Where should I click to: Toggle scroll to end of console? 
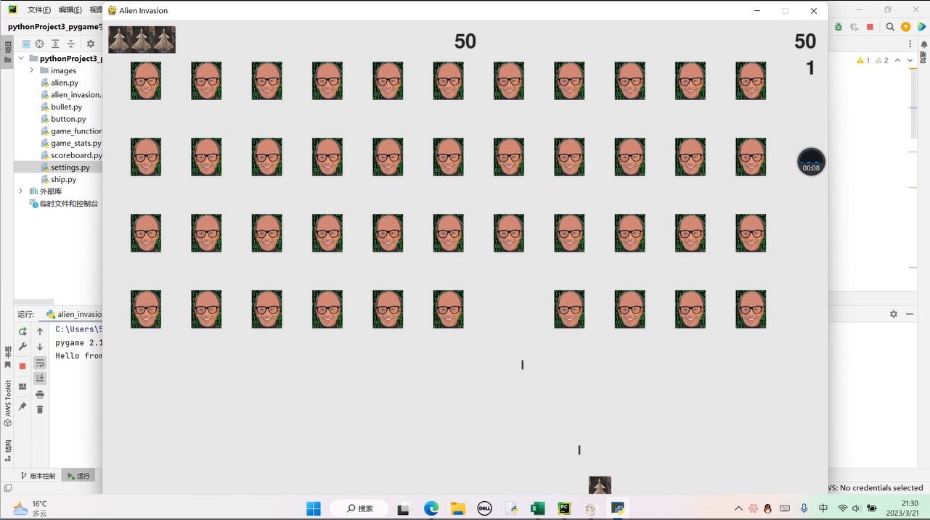click(40, 378)
